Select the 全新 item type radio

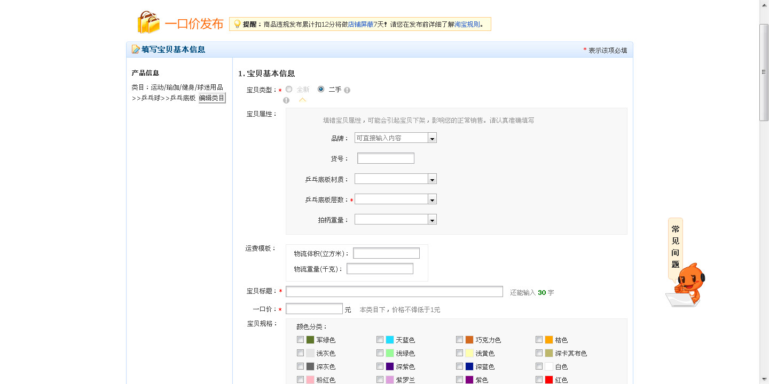click(x=289, y=89)
